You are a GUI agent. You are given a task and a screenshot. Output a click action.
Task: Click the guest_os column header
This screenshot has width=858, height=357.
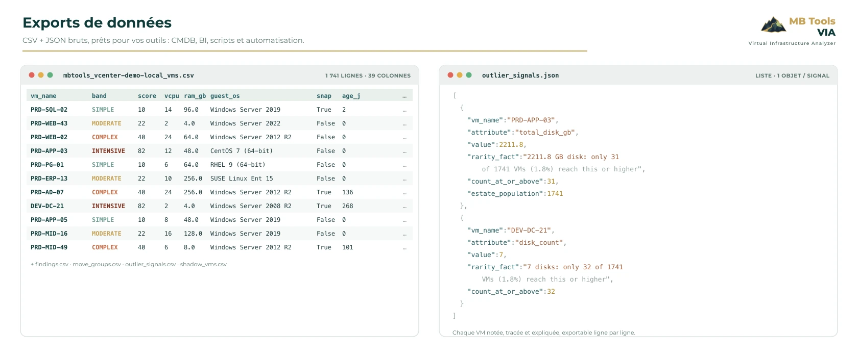pos(225,96)
